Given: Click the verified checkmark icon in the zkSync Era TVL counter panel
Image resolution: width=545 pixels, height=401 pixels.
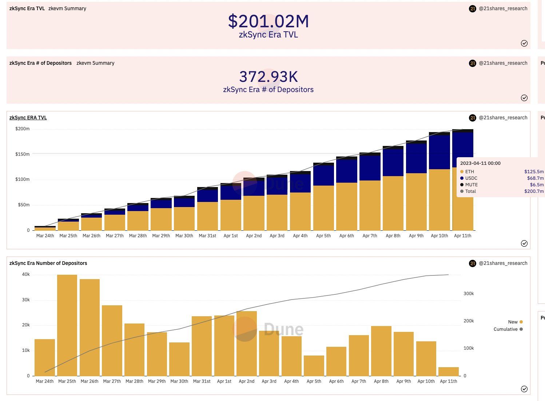Looking at the screenshot, I should coord(524,43).
